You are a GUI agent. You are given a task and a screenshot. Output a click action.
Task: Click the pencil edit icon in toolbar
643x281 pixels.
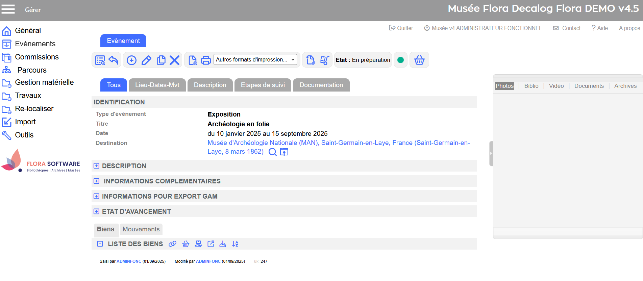click(146, 60)
